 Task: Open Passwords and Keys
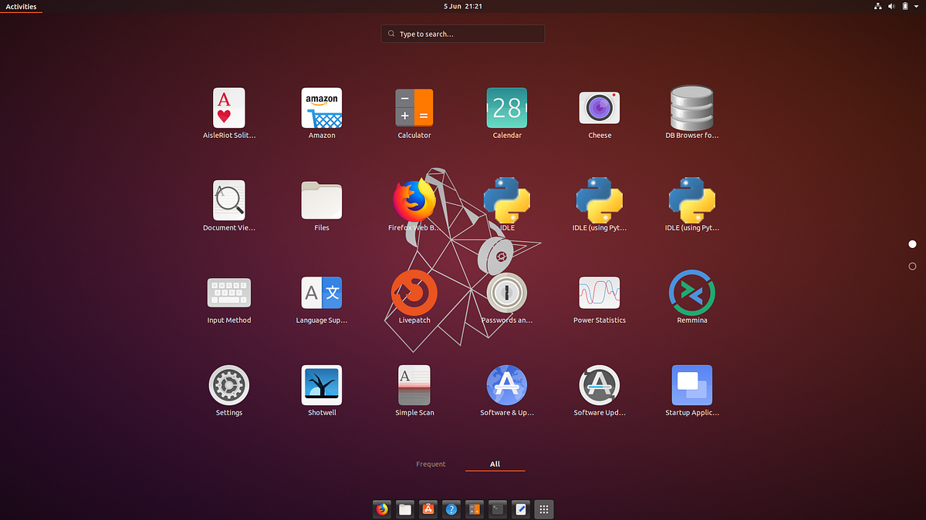(x=507, y=293)
